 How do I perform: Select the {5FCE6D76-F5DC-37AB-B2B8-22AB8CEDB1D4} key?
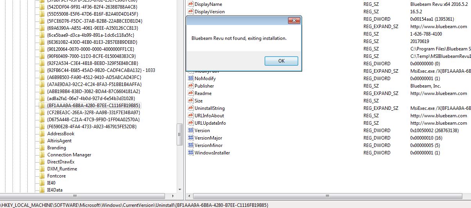point(94,21)
